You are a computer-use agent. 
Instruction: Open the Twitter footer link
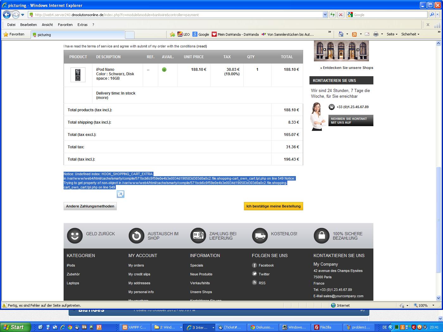pos(264,274)
